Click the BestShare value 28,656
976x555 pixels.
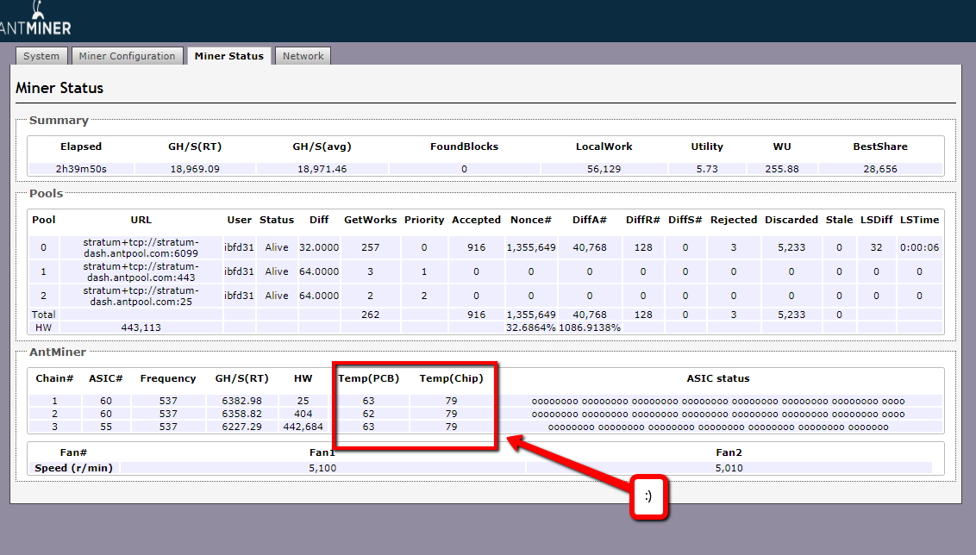pos(879,169)
